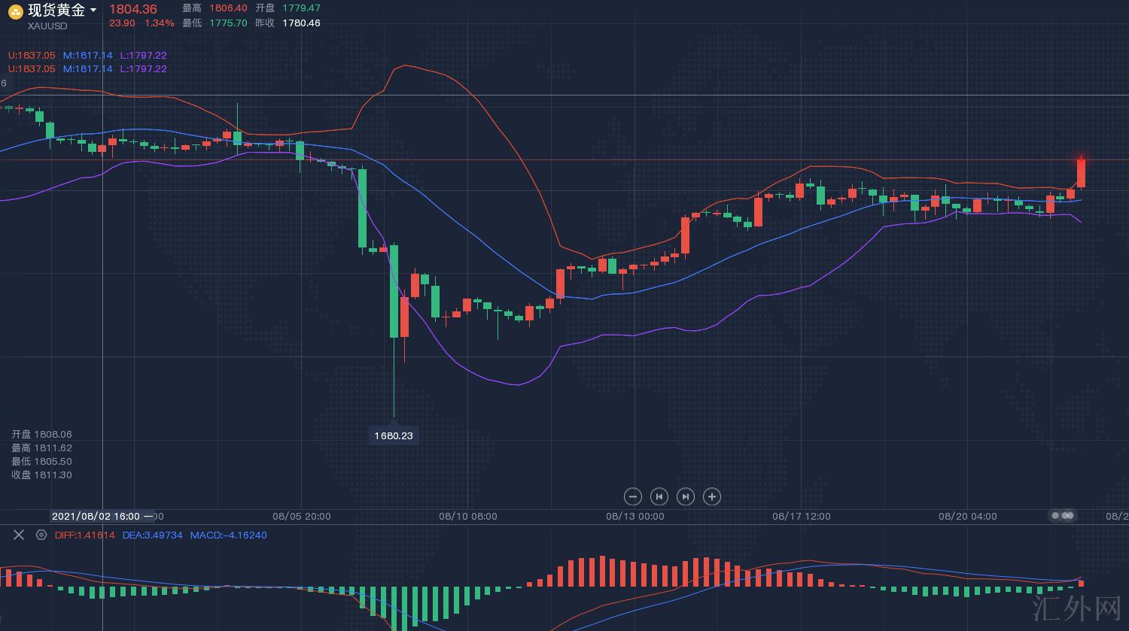This screenshot has width=1129, height=631.
Task: Zoom out chart with minus button
Action: 633,496
